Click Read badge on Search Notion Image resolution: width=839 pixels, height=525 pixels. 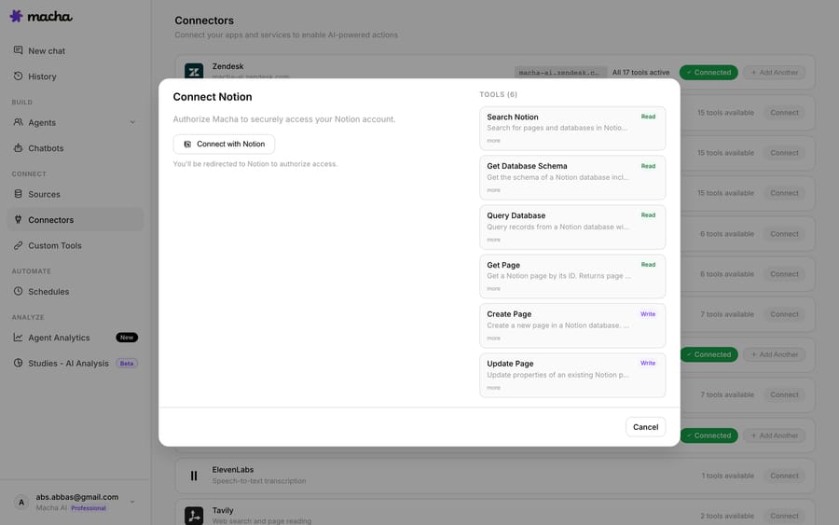pyautogui.click(x=648, y=117)
